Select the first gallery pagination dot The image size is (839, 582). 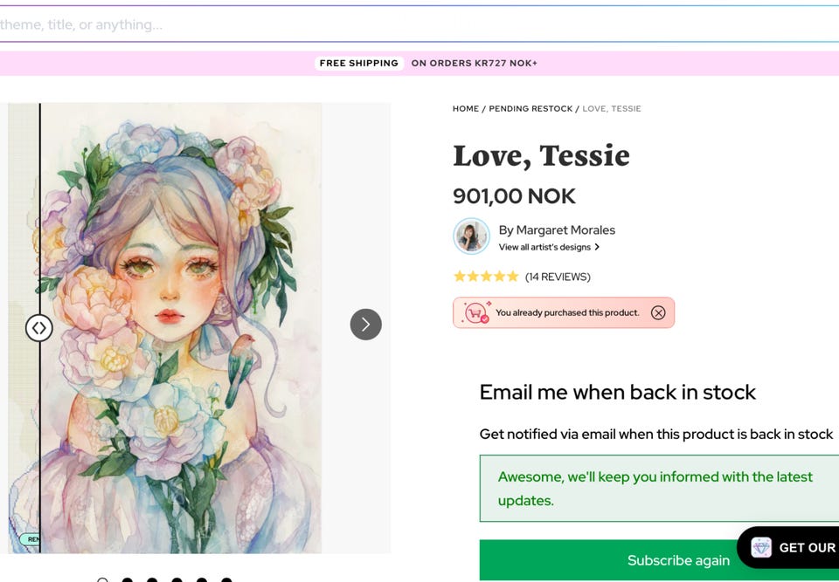102,579
